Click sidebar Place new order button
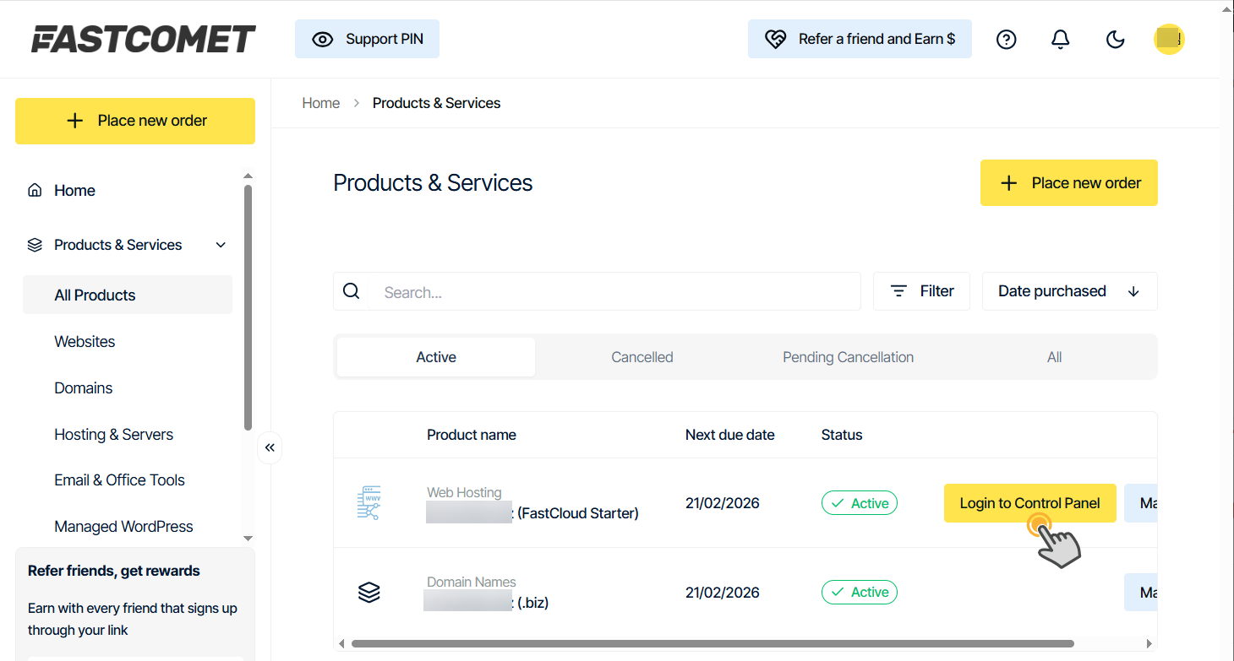The image size is (1234, 661). coord(135,121)
